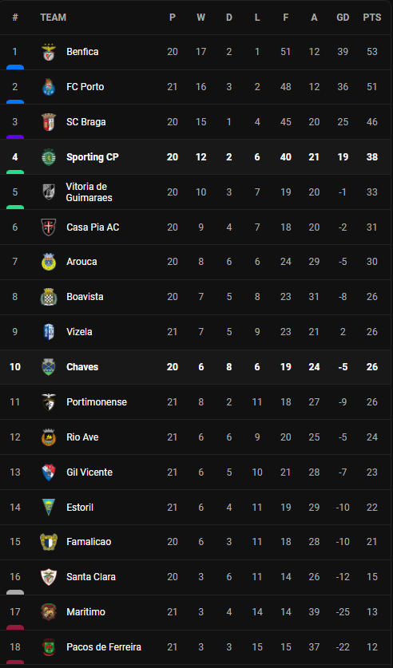The image size is (393, 668).
Task: Click the blue marker under position 1
Action: click(15, 67)
